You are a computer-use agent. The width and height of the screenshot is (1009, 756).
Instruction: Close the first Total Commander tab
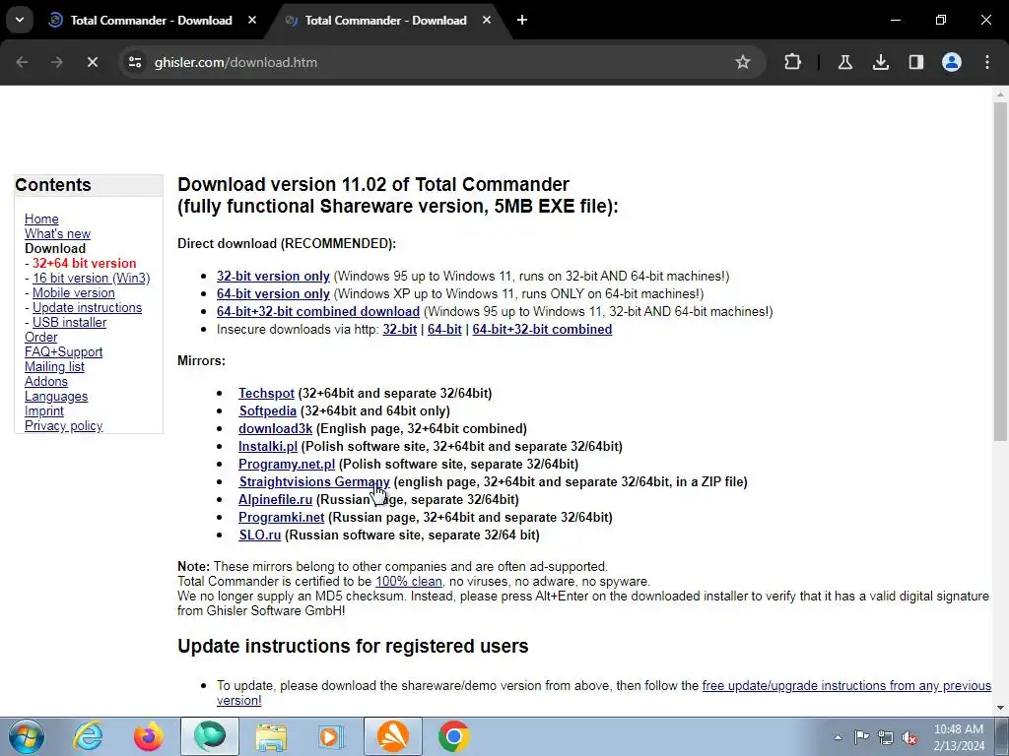252,20
